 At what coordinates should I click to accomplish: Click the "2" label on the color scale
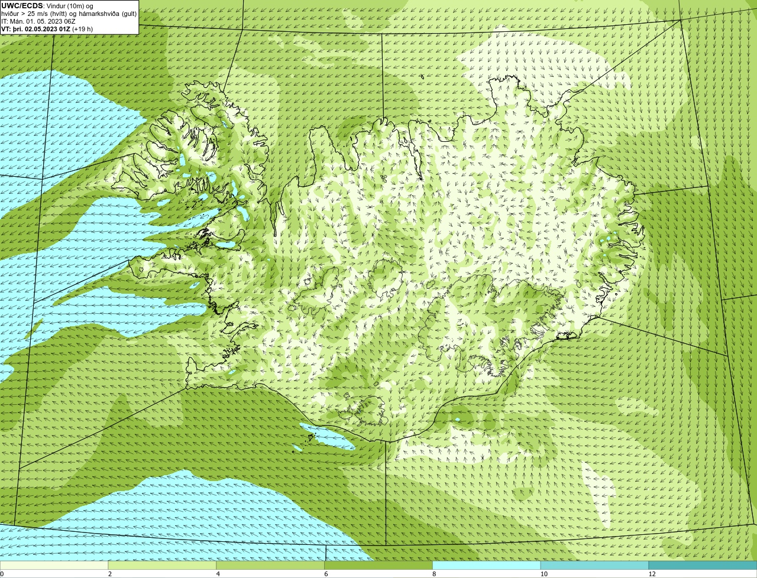(109, 574)
